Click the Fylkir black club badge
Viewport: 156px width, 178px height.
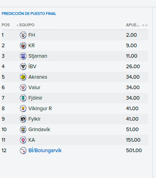(23, 119)
